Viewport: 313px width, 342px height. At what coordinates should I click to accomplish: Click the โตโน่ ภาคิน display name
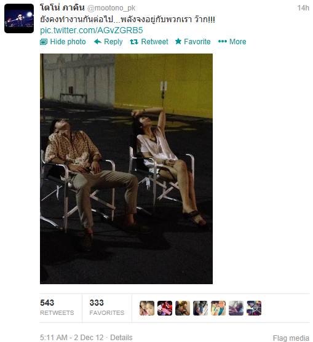pyautogui.click(x=62, y=8)
